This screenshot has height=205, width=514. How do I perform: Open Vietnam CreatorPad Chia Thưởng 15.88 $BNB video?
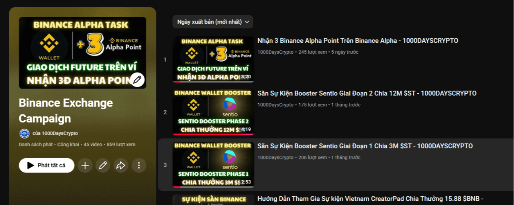[x=370, y=199]
